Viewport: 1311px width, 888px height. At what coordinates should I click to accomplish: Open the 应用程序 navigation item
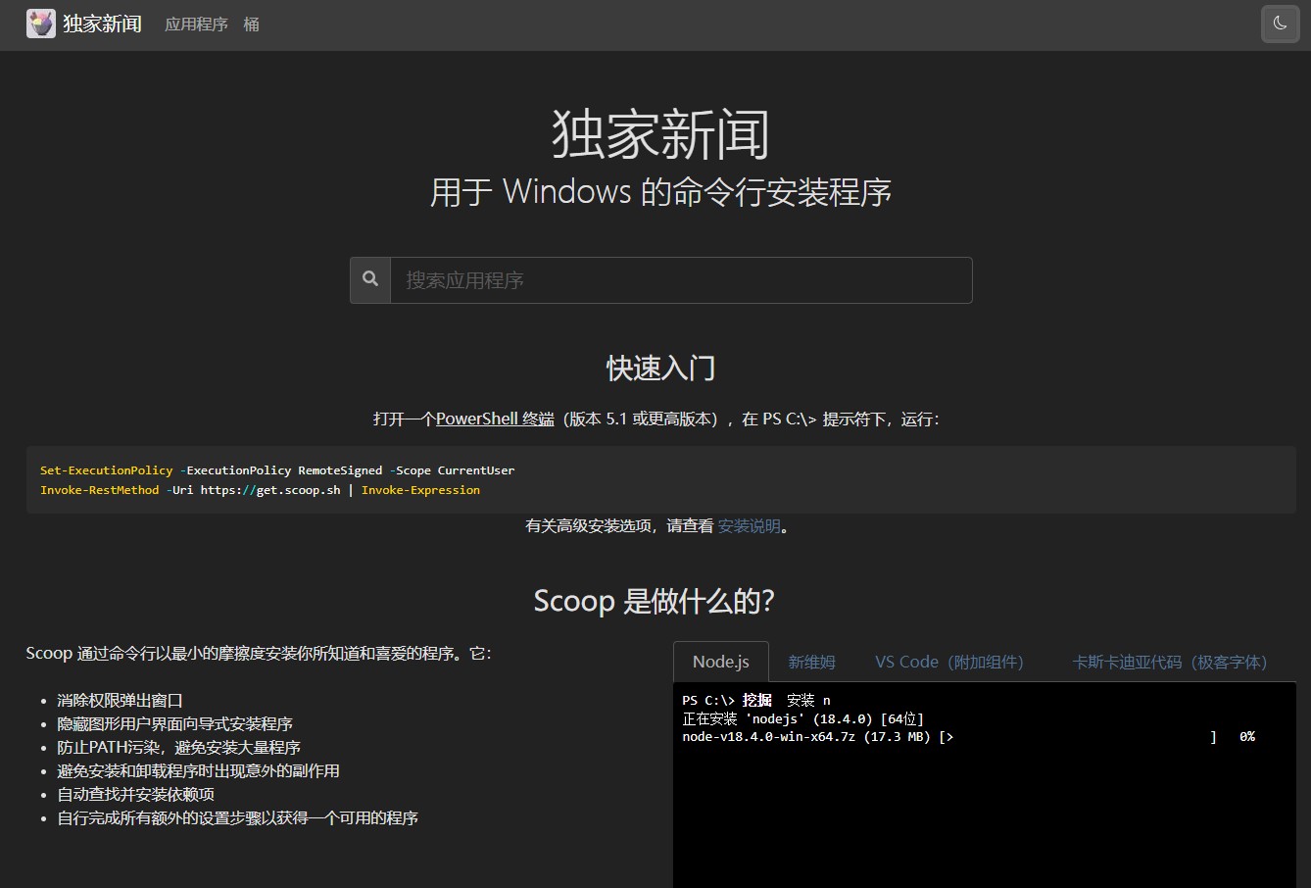(x=196, y=25)
